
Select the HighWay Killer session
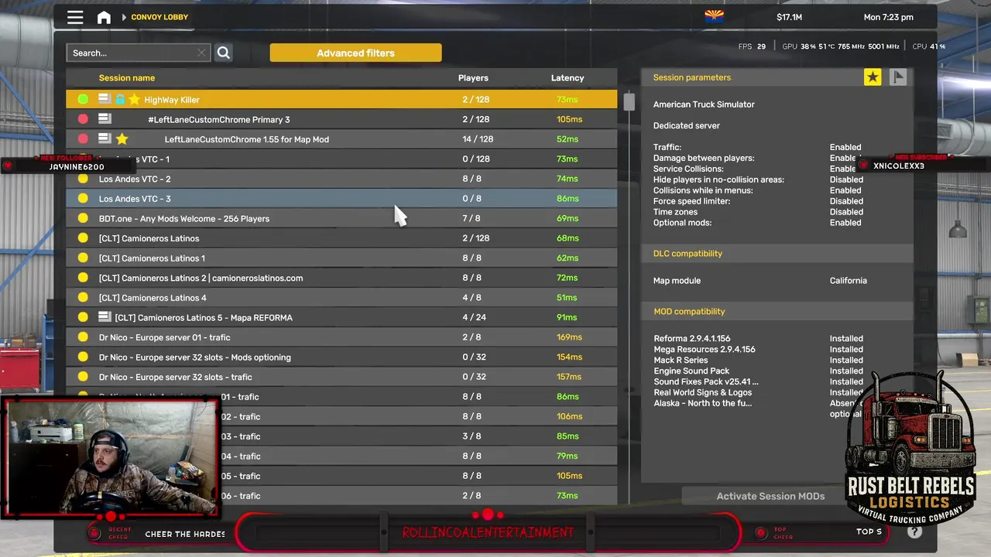[x=341, y=99]
